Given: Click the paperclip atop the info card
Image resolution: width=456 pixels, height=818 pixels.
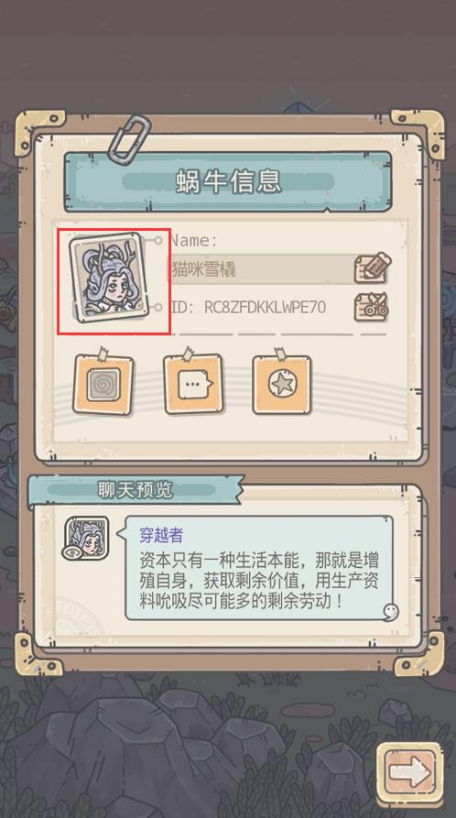Looking at the screenshot, I should (129, 138).
